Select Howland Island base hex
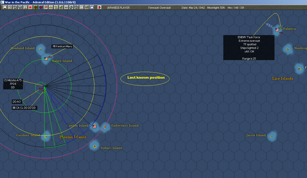The image size is (307, 178). tap(40, 49)
